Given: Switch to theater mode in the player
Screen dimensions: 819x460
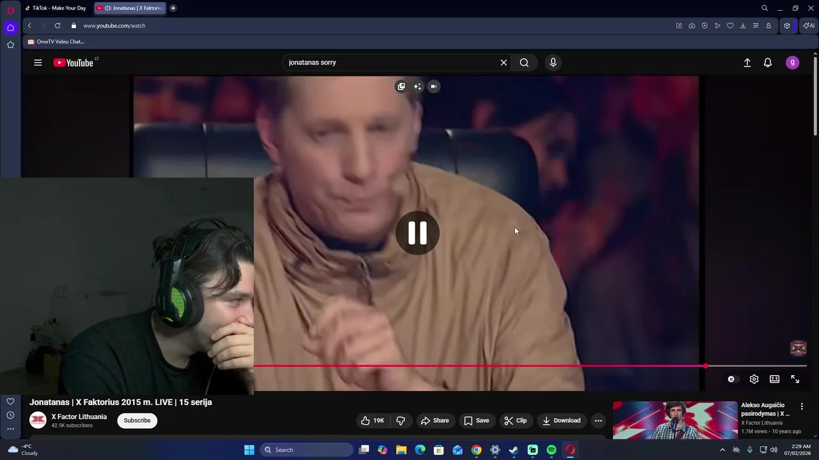Looking at the screenshot, I should pos(774,379).
